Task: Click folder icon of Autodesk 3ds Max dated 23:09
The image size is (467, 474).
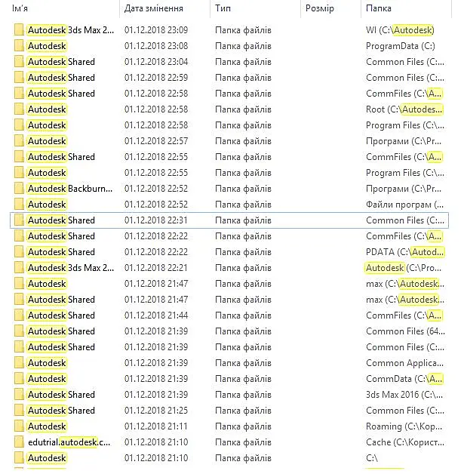Action: point(19,30)
